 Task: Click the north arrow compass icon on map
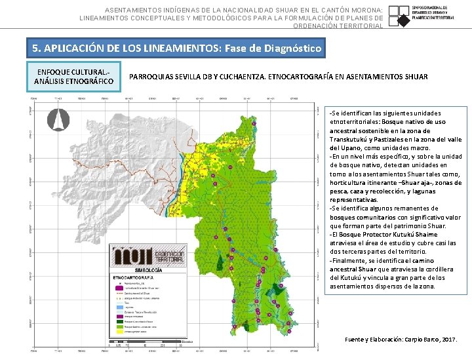coord(58,120)
